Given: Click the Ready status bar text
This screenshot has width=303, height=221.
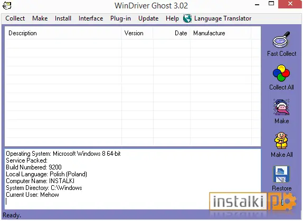Looking at the screenshot, I should pos(12,215).
